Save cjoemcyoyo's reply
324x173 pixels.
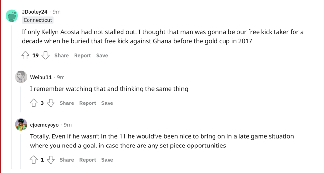(x=107, y=160)
